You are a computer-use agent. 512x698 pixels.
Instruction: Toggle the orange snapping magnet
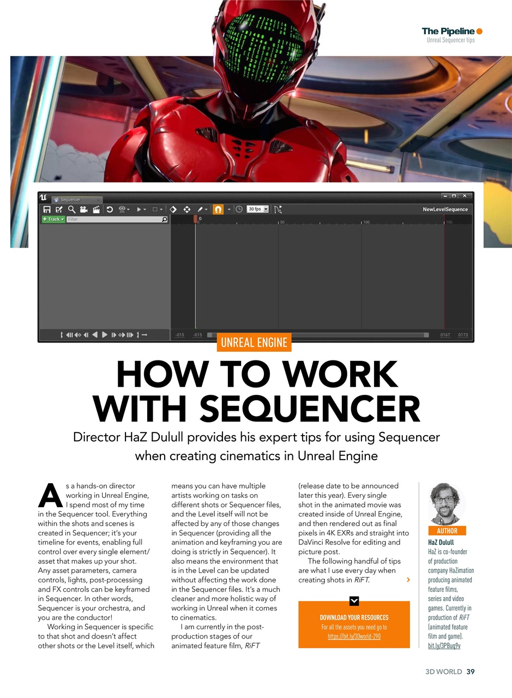tap(219, 209)
